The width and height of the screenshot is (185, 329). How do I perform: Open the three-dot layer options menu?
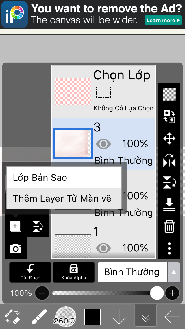coord(169,248)
